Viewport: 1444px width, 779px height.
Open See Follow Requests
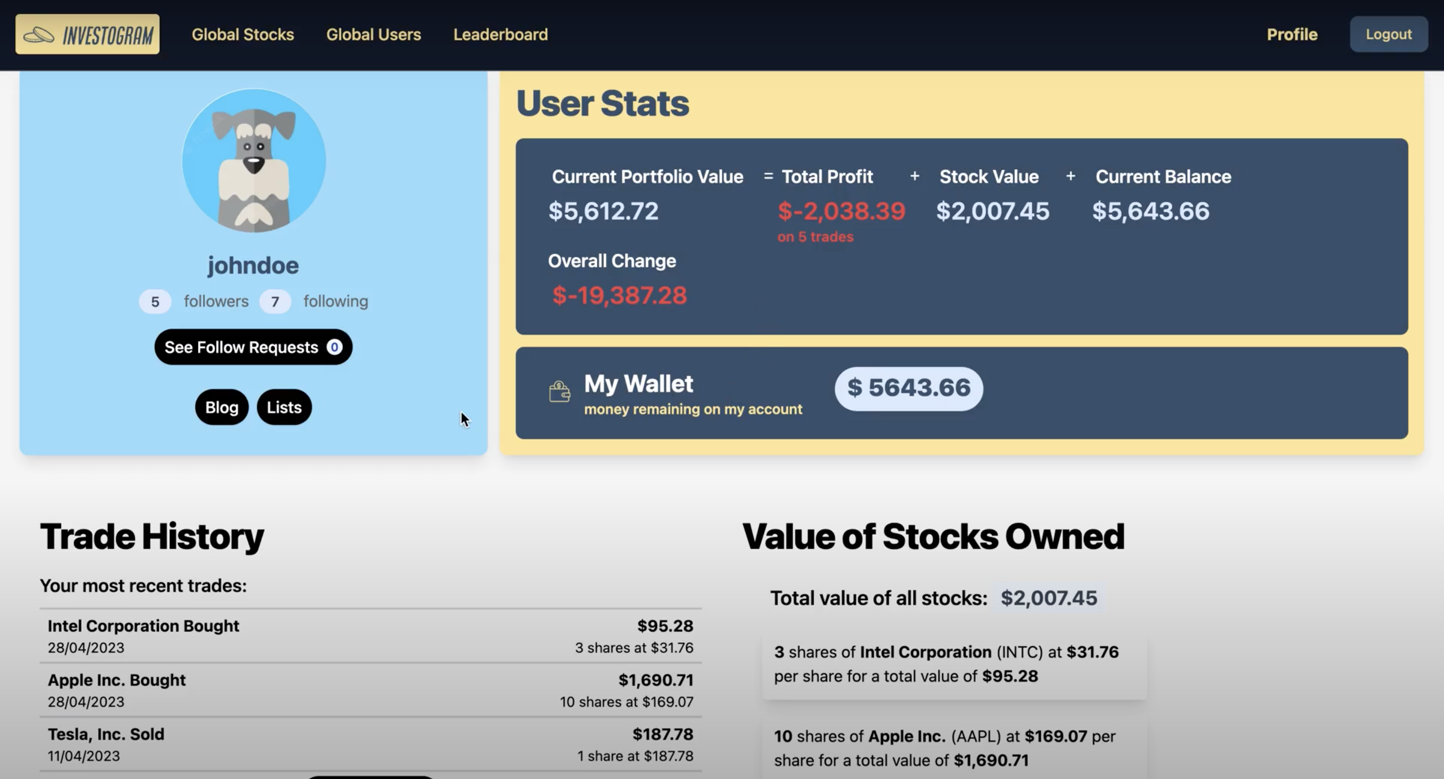pos(253,347)
